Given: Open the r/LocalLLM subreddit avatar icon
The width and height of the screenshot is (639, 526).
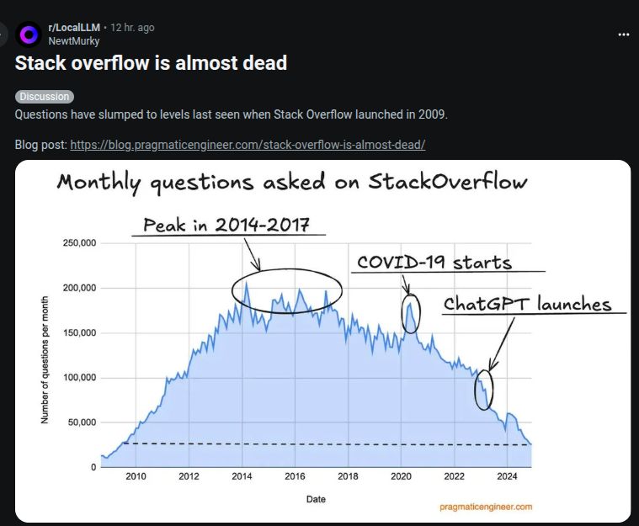Looking at the screenshot, I should (29, 35).
